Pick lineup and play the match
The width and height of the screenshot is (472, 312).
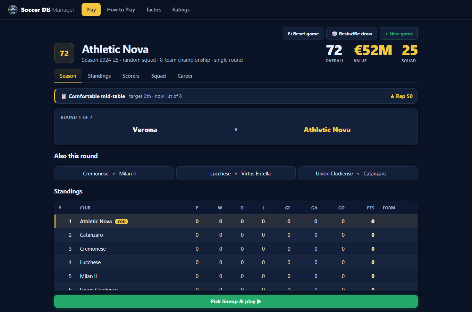236,301
